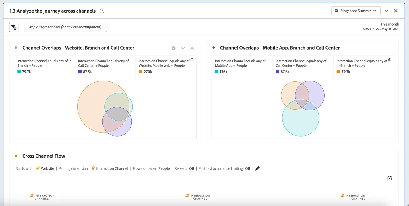The image size is (409, 206).
Task: Click the purple swatch next to 87.6k
Action: coord(278,72)
